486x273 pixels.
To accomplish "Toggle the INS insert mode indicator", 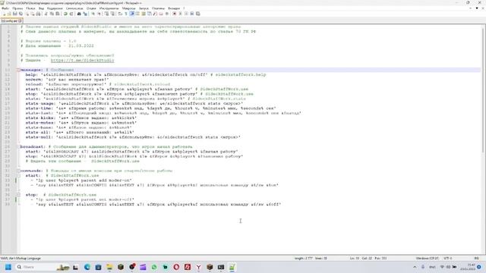I will (476, 258).
